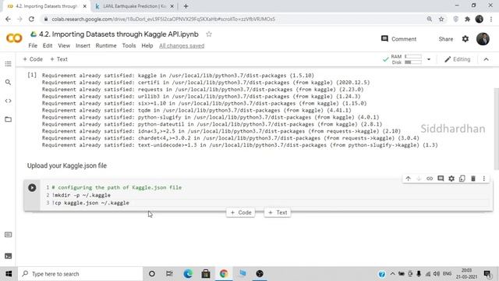Click the !mkdir -p ~/.kaggle code line
Screen dimensions: 499x281
coord(81,195)
